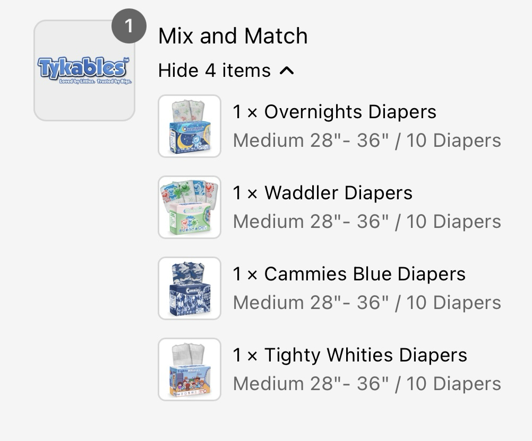Image resolution: width=532 pixels, height=441 pixels.
Task: Select the size details under Tighty Whities Diapers
Action: tap(367, 384)
